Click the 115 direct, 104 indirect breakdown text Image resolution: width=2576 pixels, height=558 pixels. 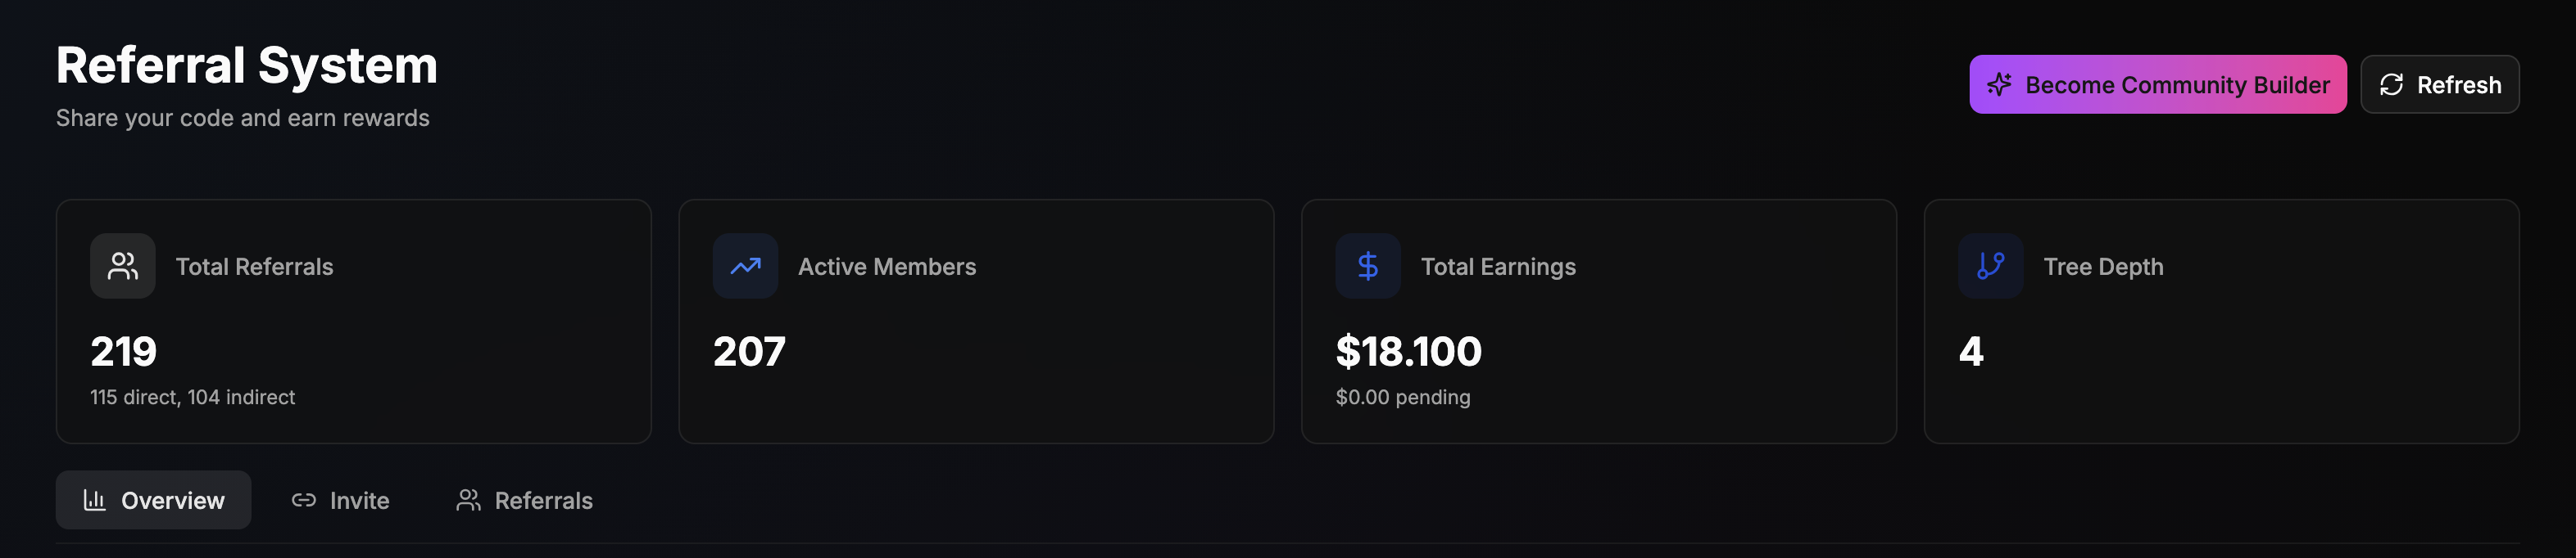coord(192,396)
